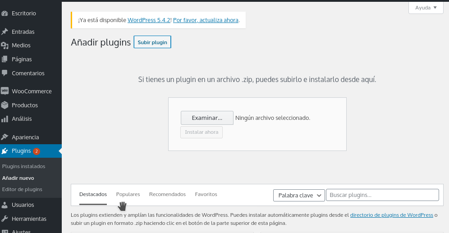Switch to the Recomendados tab
This screenshot has height=233, width=449.
point(167,194)
